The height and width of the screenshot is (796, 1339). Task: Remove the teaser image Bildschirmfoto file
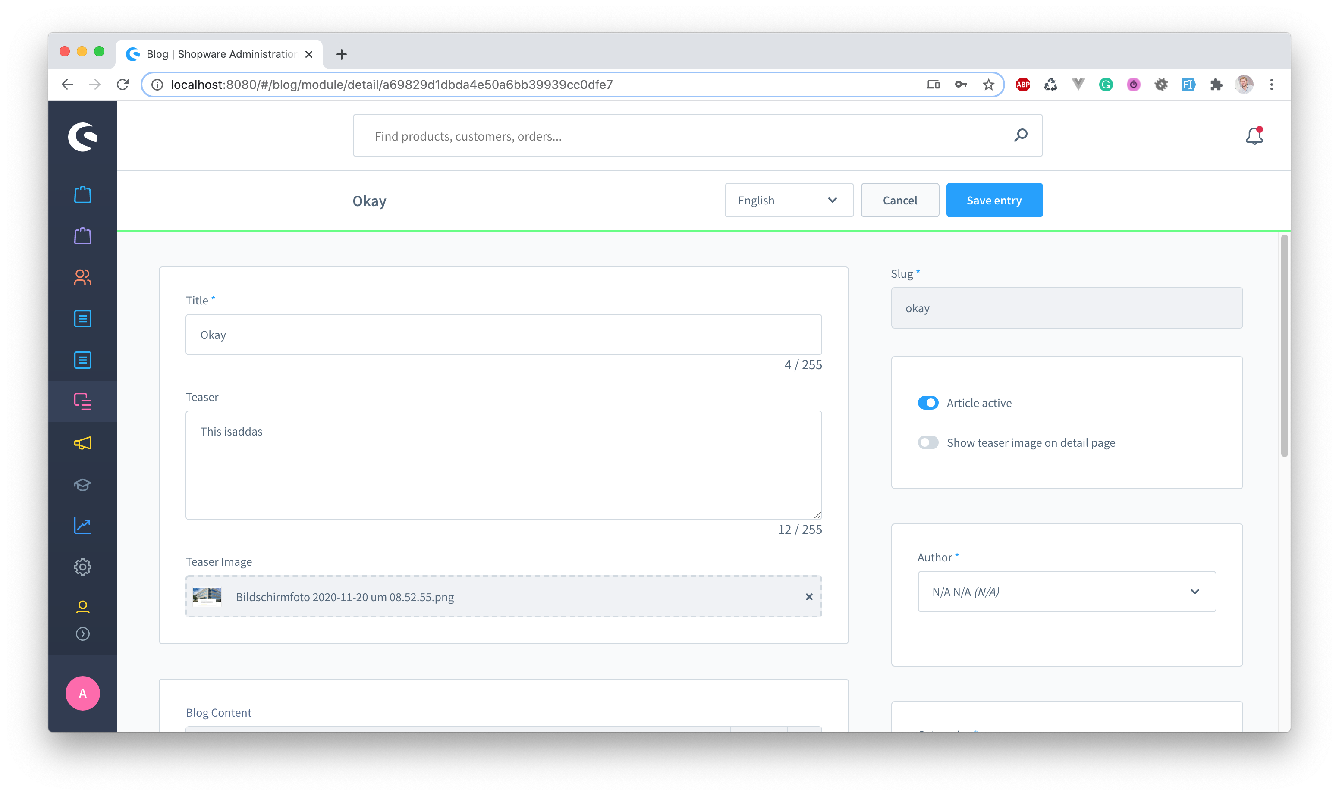809,597
